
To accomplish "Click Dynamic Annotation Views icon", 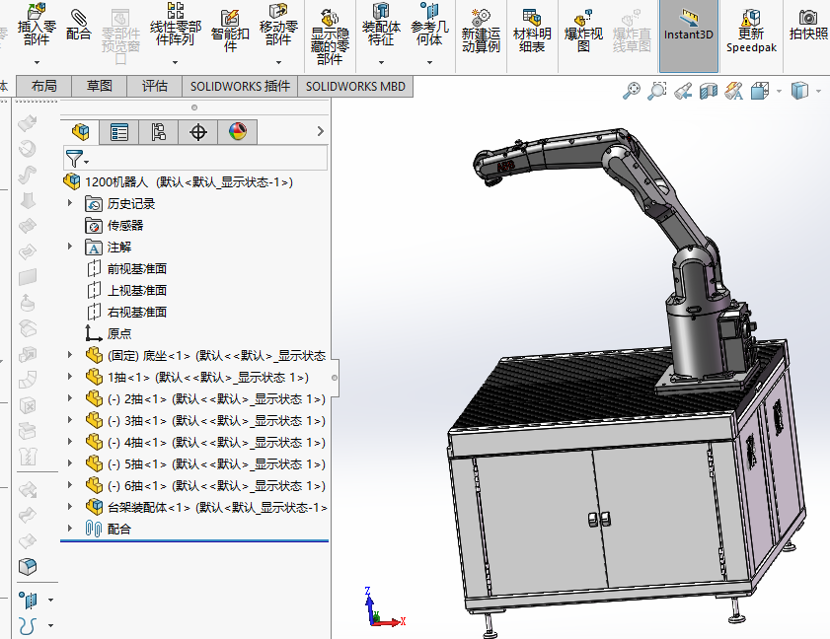I will click(734, 91).
